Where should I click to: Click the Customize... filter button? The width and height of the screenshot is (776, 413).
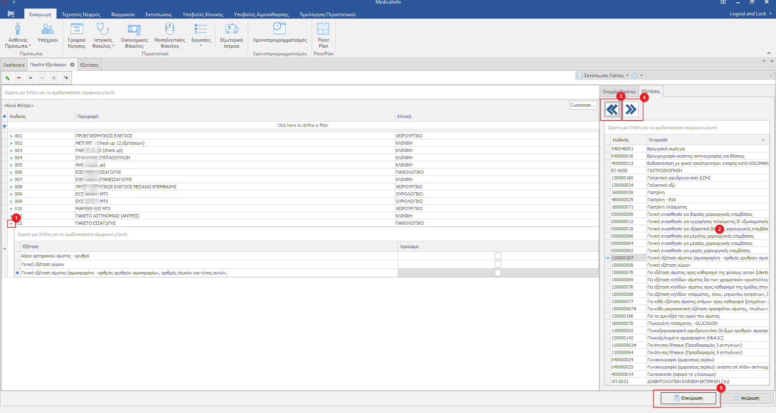(583, 105)
